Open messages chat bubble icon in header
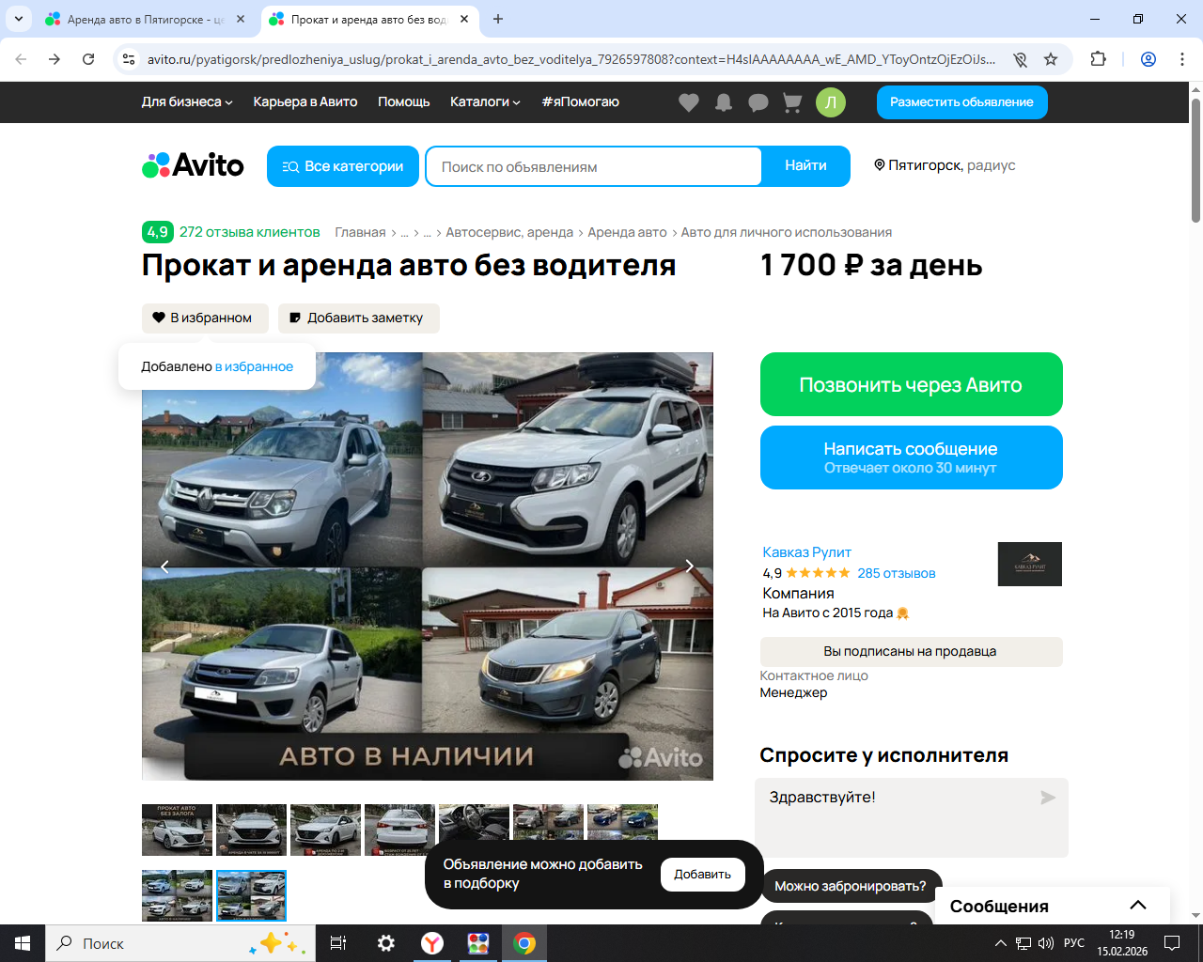This screenshot has height=962, width=1203. pos(758,102)
